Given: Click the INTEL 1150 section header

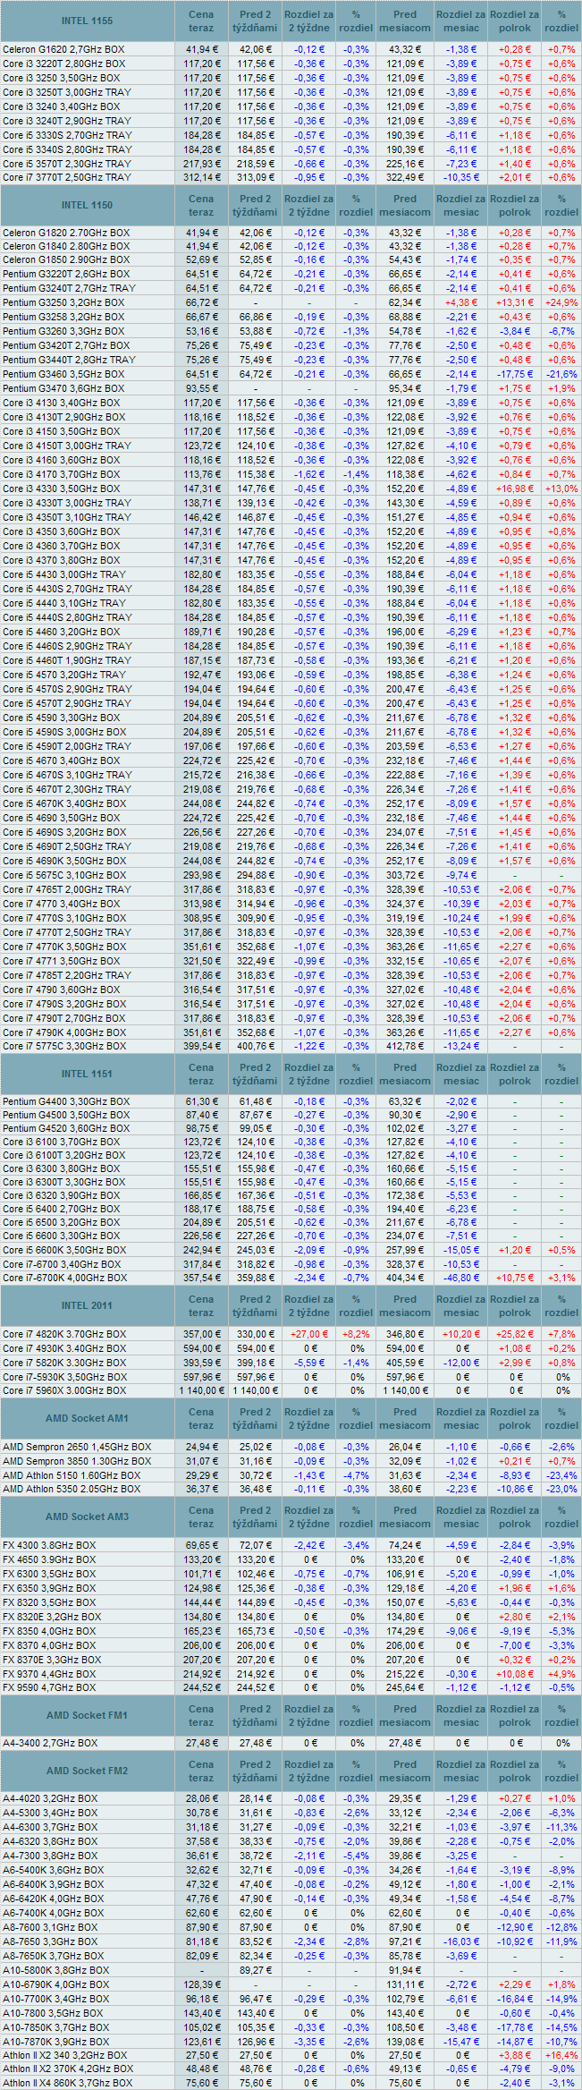Looking at the screenshot, I should coord(87,205).
